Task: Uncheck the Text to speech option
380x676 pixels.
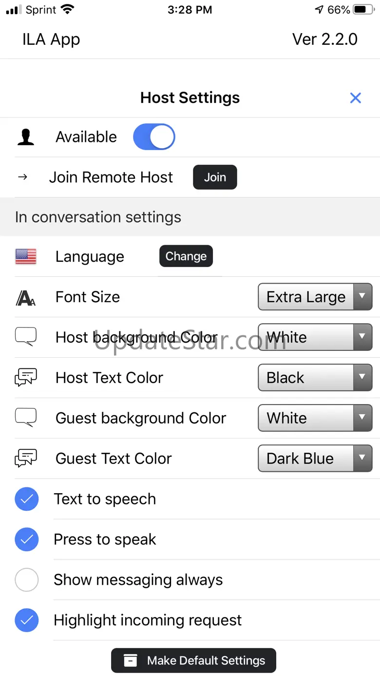Action: click(x=27, y=499)
